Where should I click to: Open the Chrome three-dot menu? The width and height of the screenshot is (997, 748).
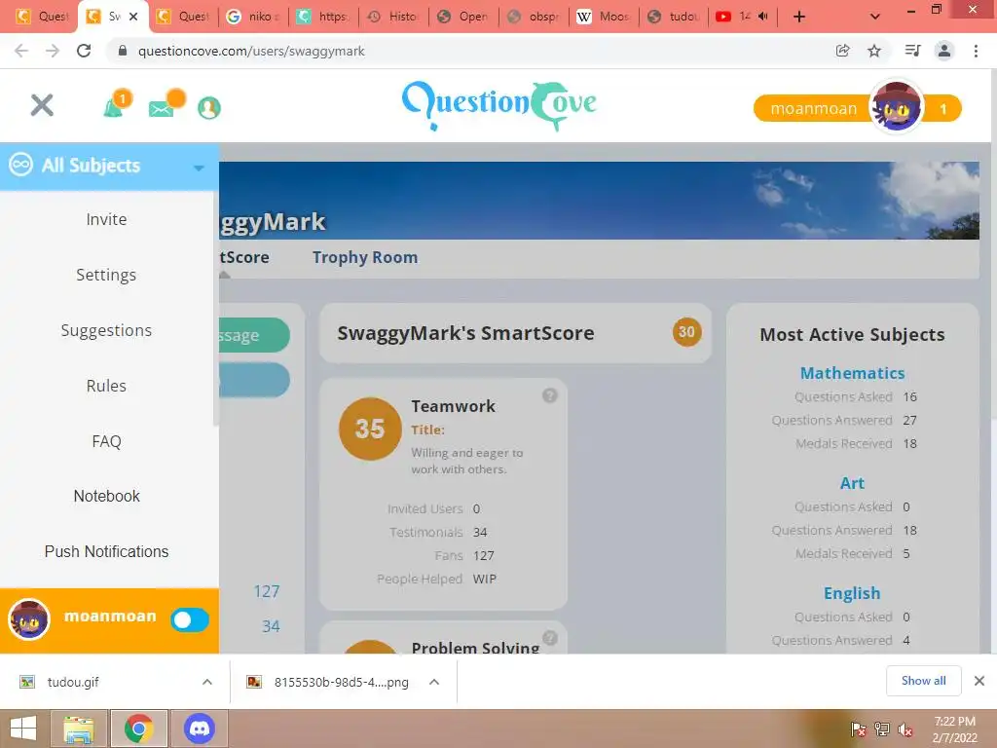pos(976,51)
